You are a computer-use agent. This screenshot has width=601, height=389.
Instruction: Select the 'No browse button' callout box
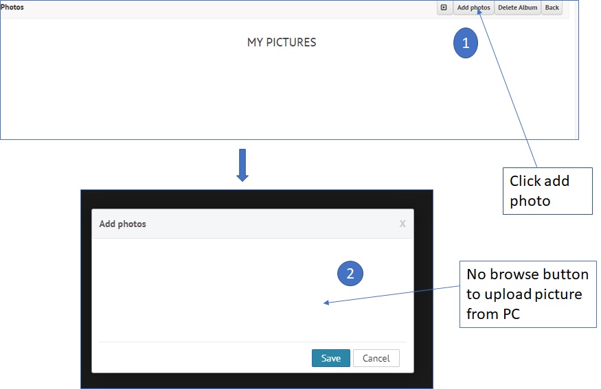[527, 294]
